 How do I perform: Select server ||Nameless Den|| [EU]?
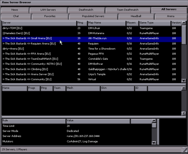92,33
